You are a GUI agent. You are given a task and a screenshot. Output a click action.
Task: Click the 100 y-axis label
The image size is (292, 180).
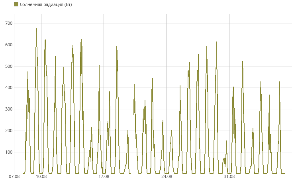pyautogui.click(x=9, y=152)
